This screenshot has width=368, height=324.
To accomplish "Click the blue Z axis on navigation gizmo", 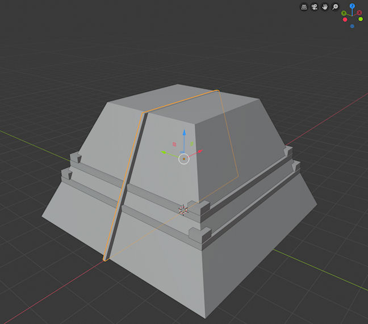I will tap(352, 6).
